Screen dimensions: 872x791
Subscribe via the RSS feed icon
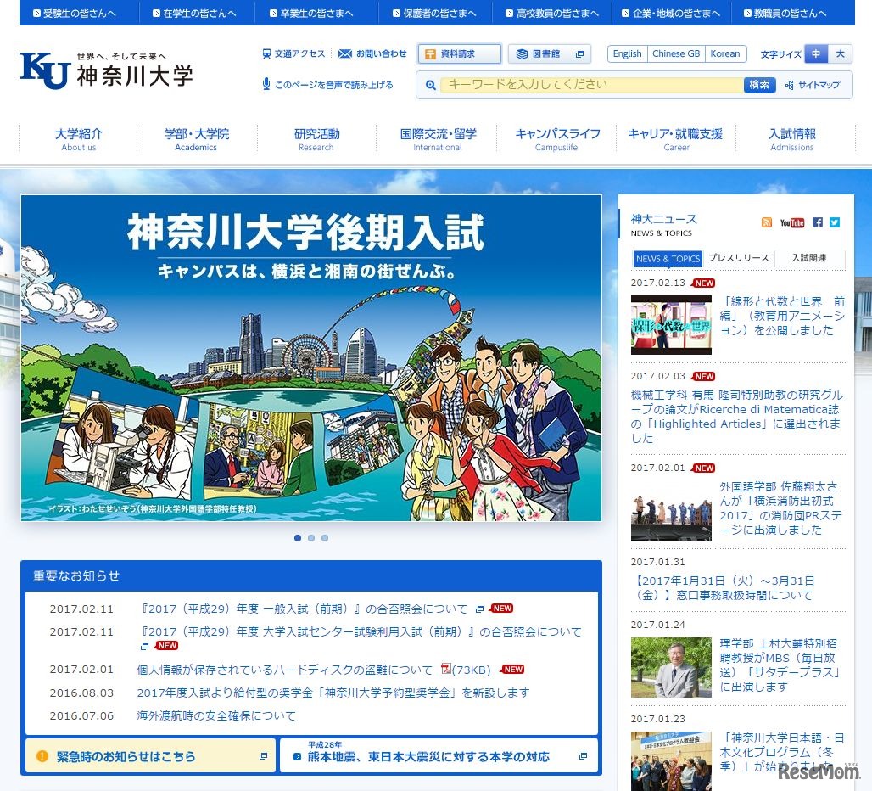click(x=769, y=222)
